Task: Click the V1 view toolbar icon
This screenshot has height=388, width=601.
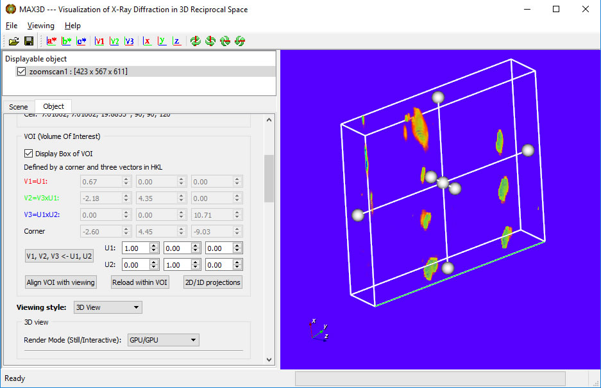Action: pyautogui.click(x=99, y=41)
